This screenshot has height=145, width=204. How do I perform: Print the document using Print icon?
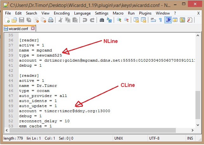point(51,20)
